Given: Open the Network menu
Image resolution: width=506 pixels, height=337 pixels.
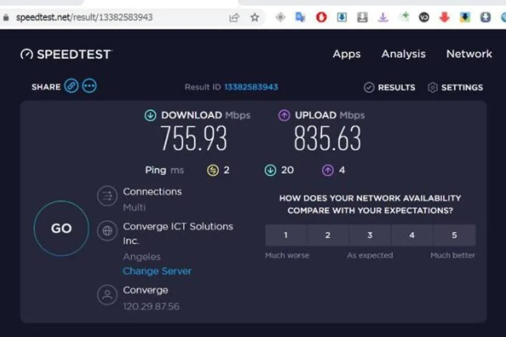Looking at the screenshot, I should pyautogui.click(x=469, y=54).
